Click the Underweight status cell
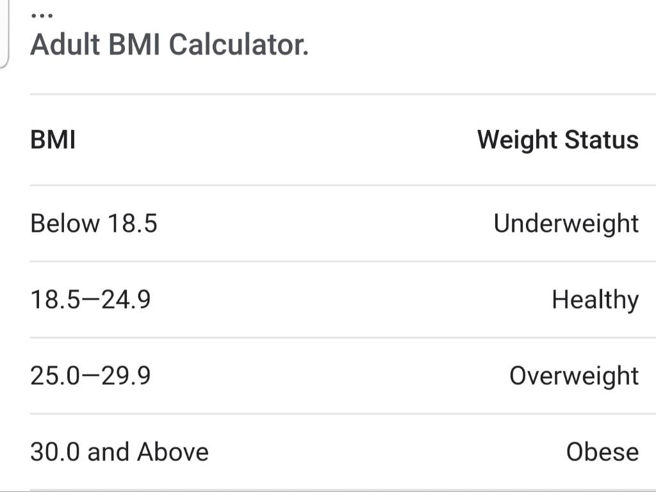656x492 pixels. point(566,224)
